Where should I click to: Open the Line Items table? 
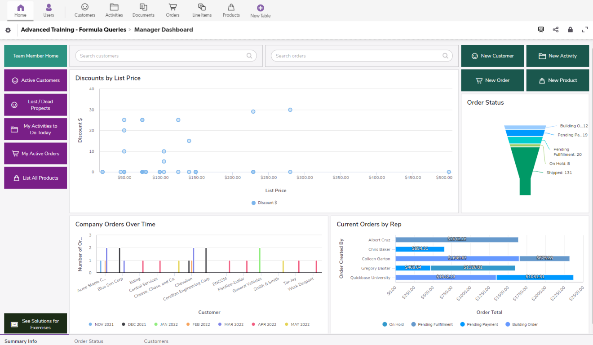[x=202, y=11]
